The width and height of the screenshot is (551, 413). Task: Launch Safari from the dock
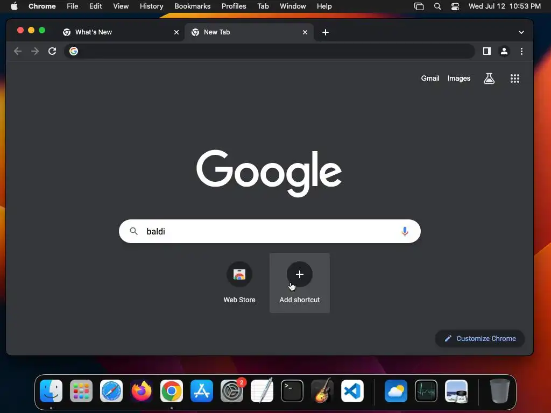pyautogui.click(x=111, y=391)
